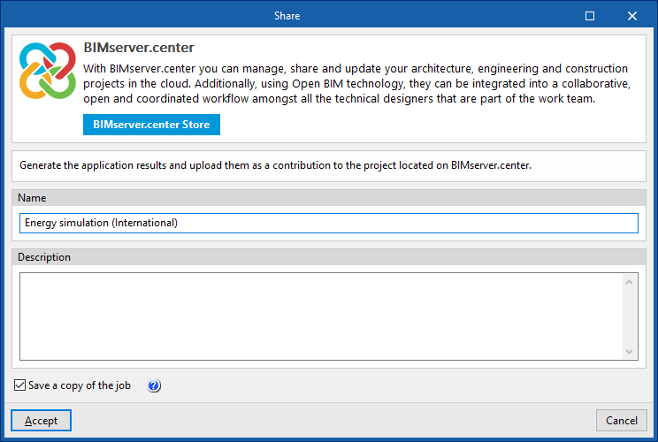Click the Description scrollbar up arrow
This screenshot has width=658, height=442.
(x=630, y=283)
